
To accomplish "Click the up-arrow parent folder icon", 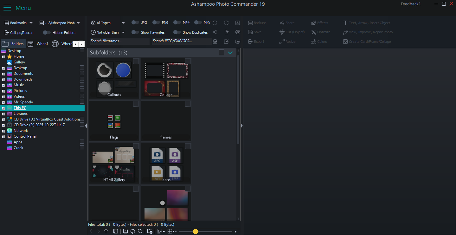I will (x=106, y=232).
